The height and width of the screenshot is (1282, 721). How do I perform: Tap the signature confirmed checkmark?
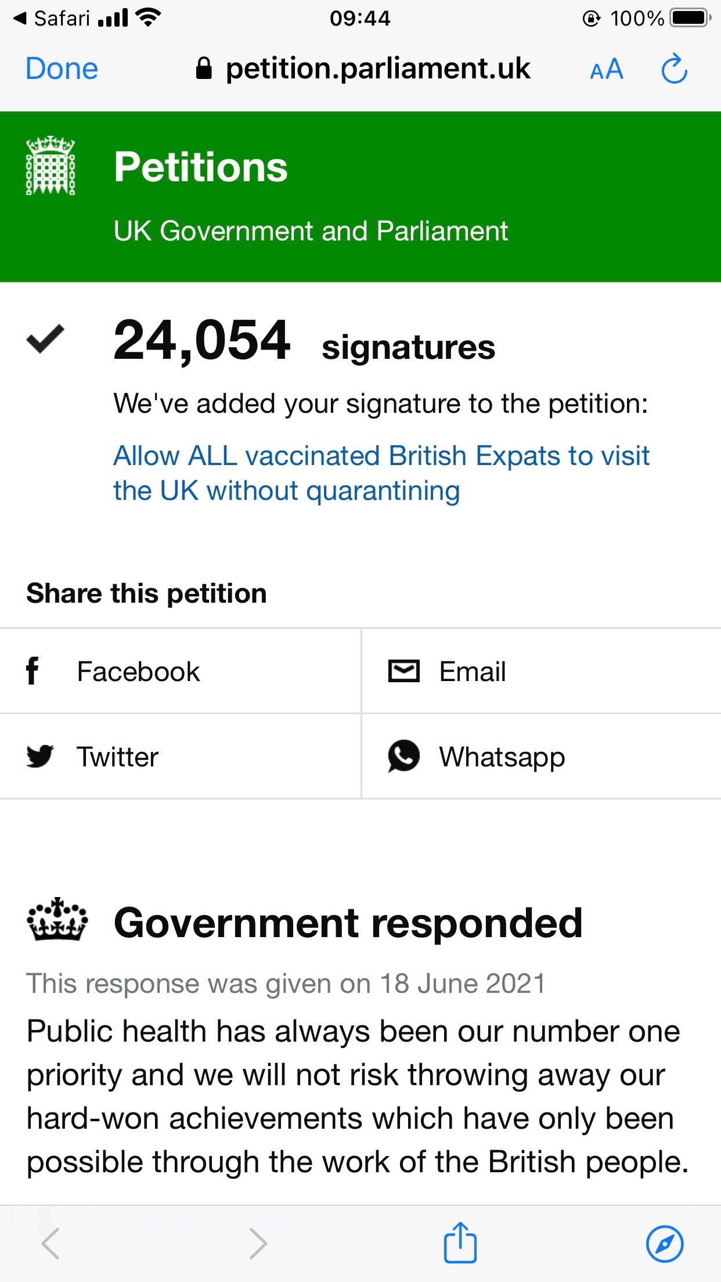(45, 339)
